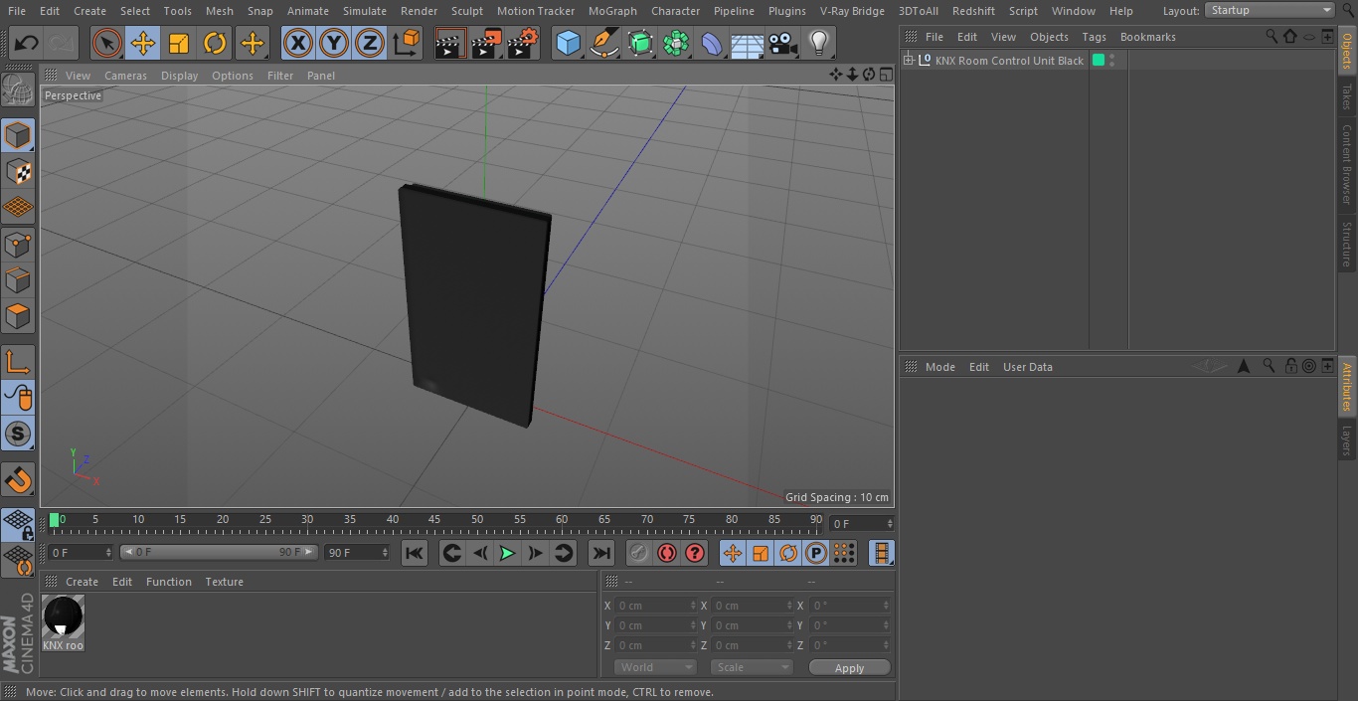Open the World coordinate dropdown
Viewport: 1358px width, 701px height.
click(x=655, y=667)
